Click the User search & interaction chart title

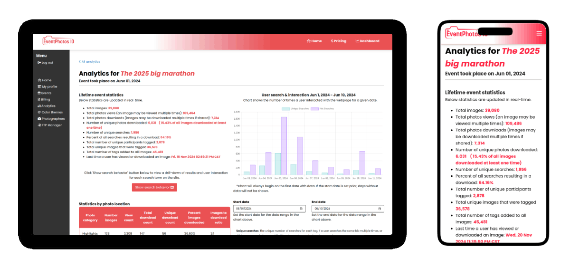[x=308, y=95]
